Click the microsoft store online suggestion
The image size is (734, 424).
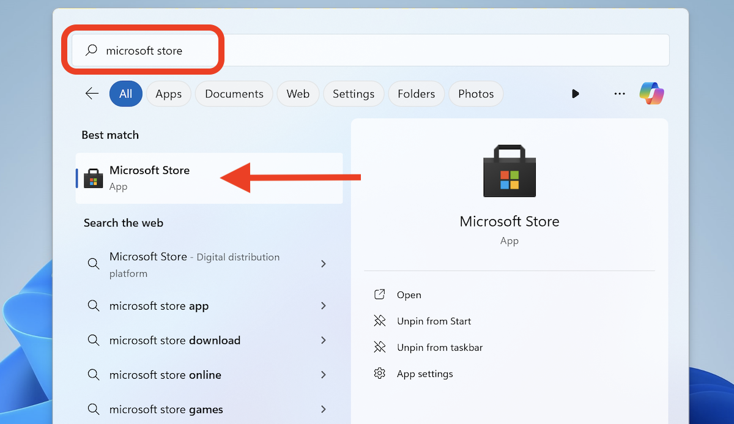point(165,375)
